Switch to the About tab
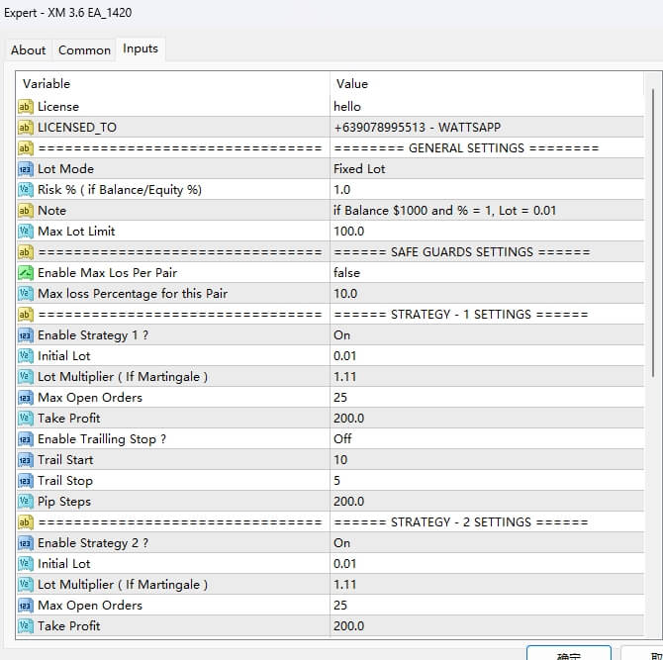The width and height of the screenshot is (663, 660). point(28,50)
